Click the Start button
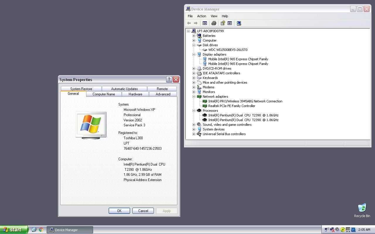Image resolution: width=375 pixels, height=234 pixels. (14, 230)
